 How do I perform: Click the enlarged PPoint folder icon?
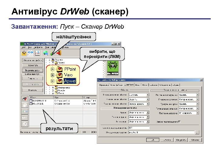coord(60,69)
